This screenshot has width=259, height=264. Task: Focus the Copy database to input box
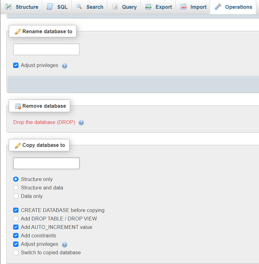click(46, 163)
